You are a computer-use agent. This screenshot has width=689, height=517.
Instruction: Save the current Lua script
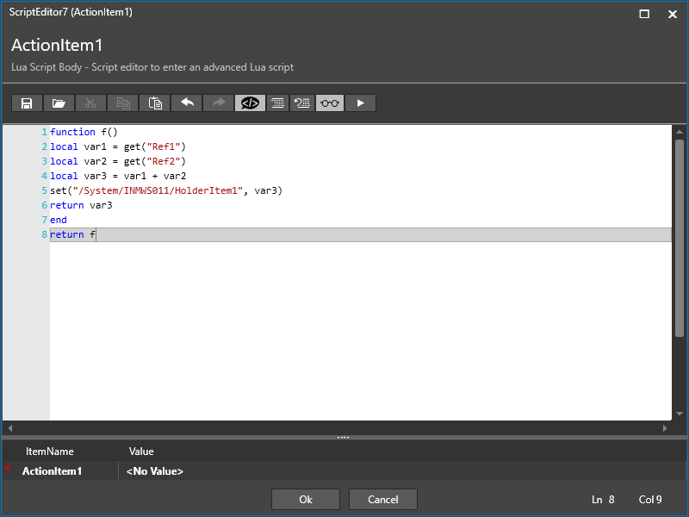tap(26, 103)
